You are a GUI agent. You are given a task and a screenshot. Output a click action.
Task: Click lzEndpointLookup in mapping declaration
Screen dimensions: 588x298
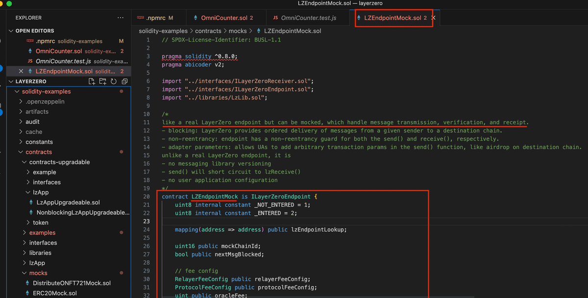click(x=318, y=229)
